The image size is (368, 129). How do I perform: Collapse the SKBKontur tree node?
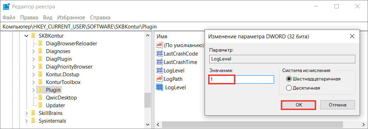tap(26, 36)
